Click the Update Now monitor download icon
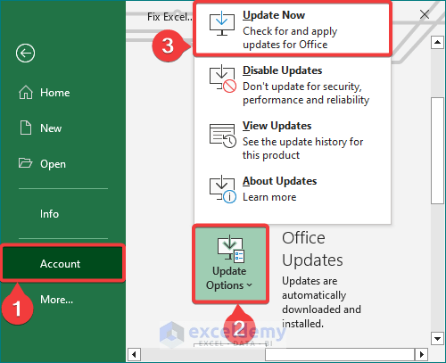This screenshot has height=363, width=446. tap(222, 24)
